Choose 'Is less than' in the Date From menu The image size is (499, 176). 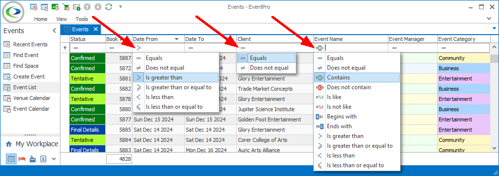point(175,97)
